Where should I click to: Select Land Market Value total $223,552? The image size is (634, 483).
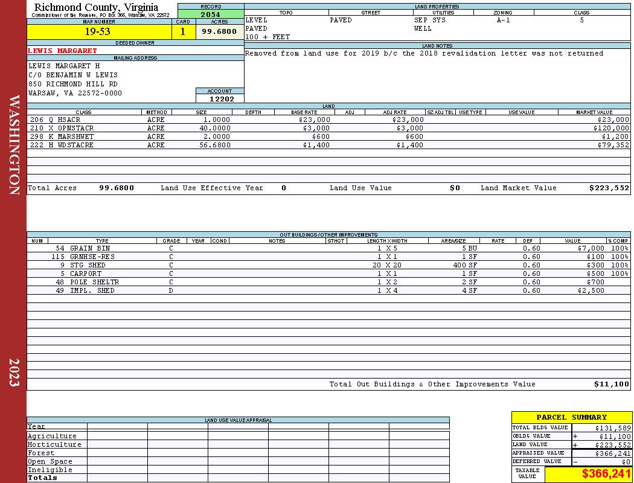609,188
